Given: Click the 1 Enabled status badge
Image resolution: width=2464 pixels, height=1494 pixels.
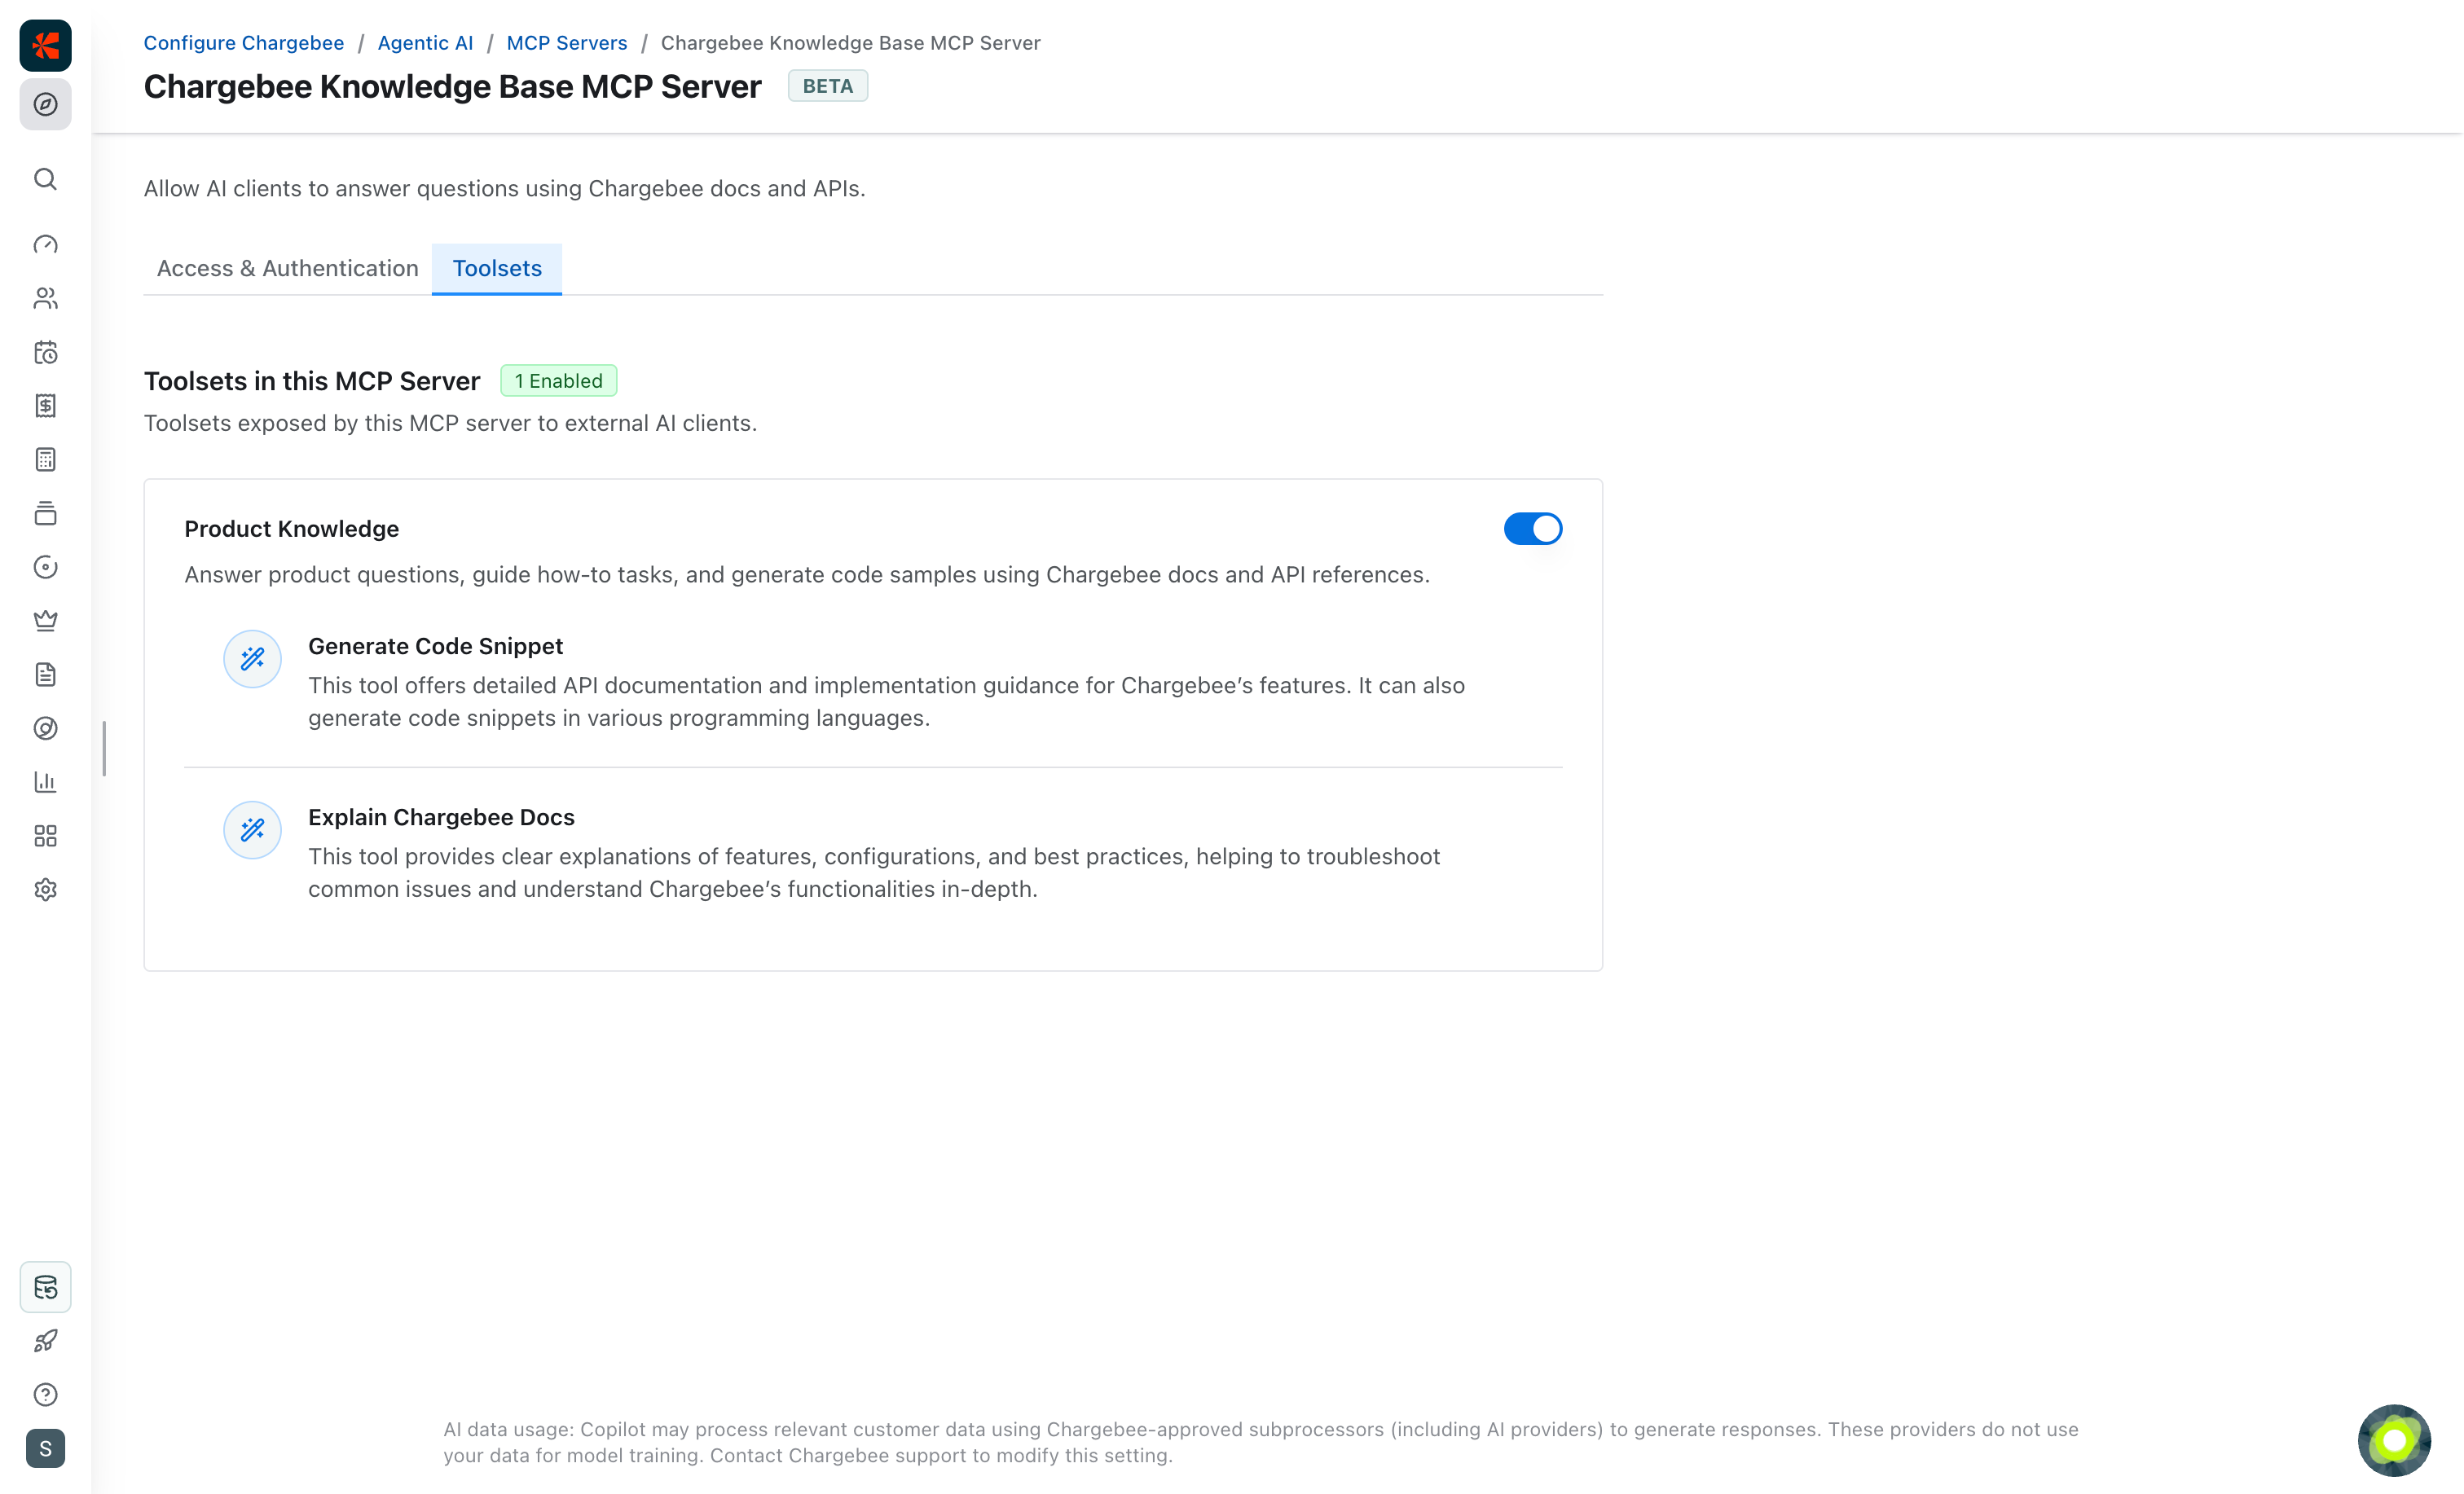Looking at the screenshot, I should click(x=559, y=381).
